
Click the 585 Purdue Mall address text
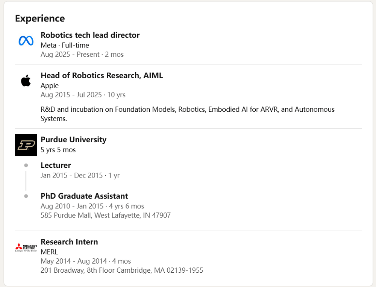(105, 216)
